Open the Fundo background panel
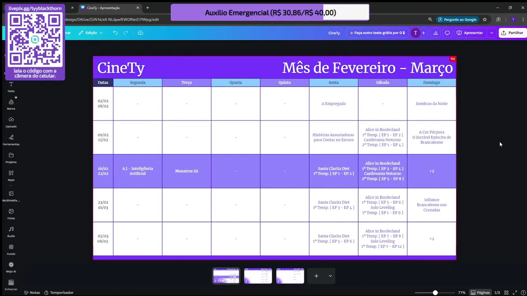The height and width of the screenshot is (296, 527). pos(11,250)
